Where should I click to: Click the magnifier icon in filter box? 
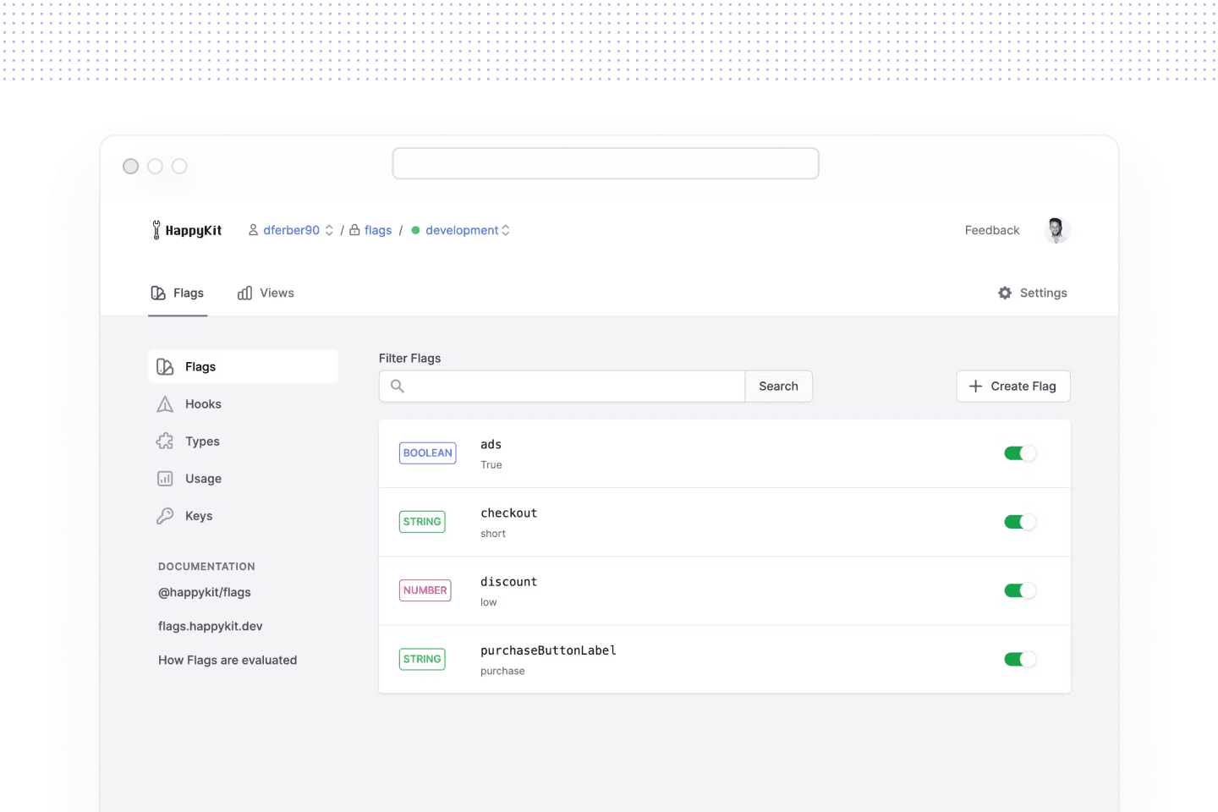click(398, 387)
